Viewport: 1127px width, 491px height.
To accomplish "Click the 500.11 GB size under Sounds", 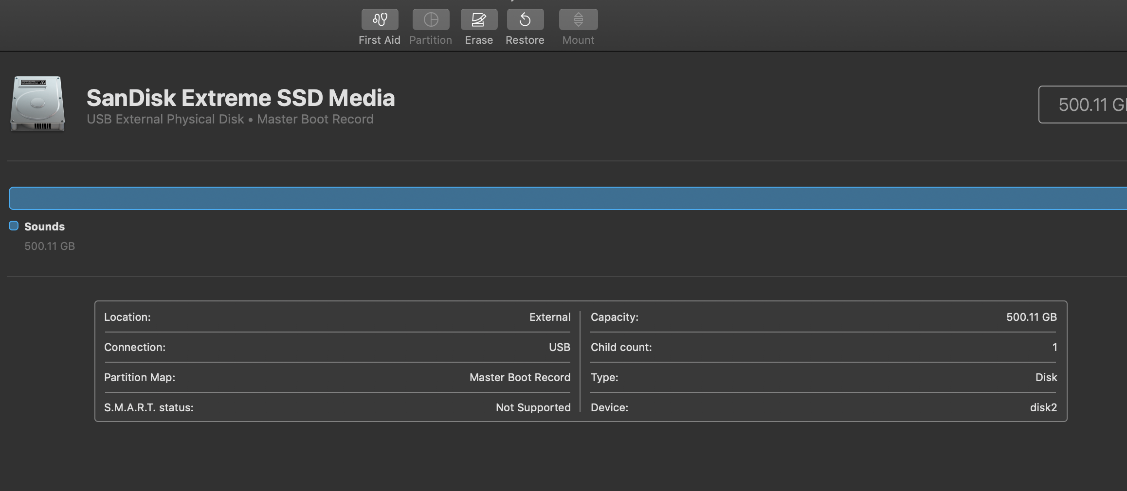I will (50, 246).
